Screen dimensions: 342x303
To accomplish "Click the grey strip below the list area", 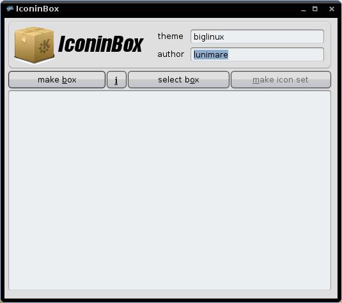I will [171, 295].
